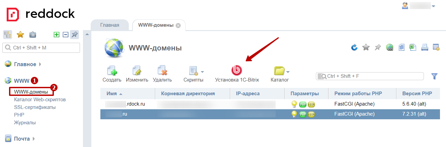This screenshot has height=147, width=446.
Task: Collapse all menu items with minus icon
Action: (x=66, y=34)
